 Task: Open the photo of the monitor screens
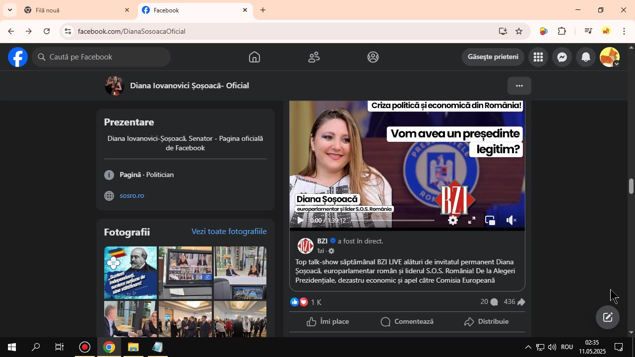[185, 273]
